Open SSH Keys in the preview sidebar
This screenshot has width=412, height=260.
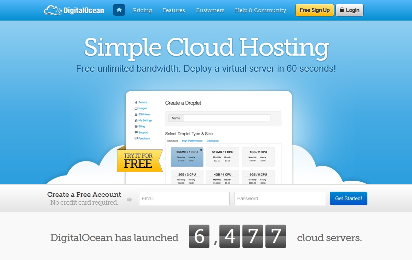(x=142, y=114)
